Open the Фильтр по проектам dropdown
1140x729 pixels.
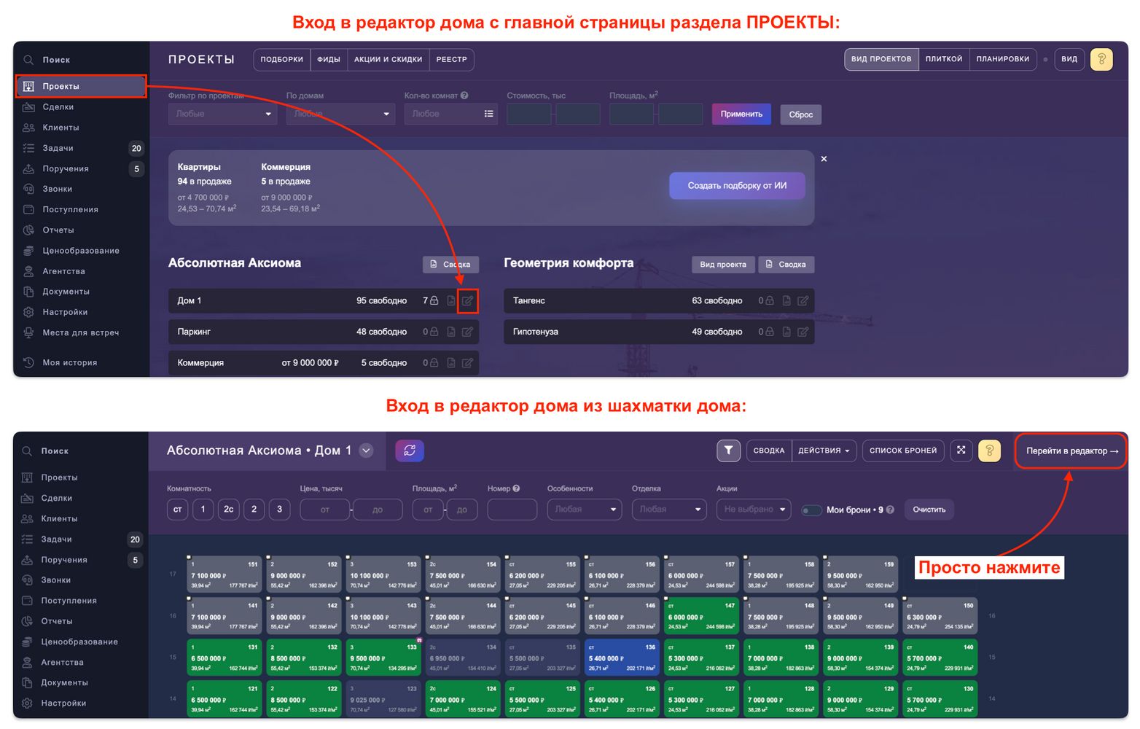pyautogui.click(x=222, y=114)
